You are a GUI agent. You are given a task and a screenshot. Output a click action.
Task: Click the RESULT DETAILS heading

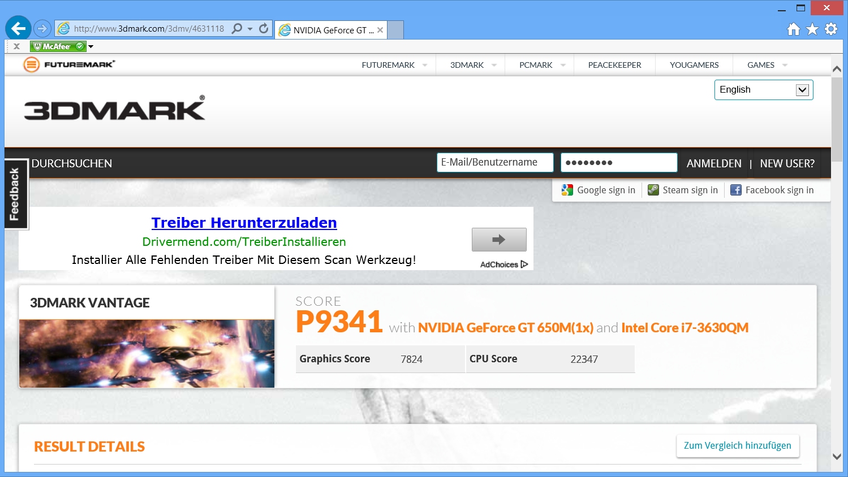(89, 446)
